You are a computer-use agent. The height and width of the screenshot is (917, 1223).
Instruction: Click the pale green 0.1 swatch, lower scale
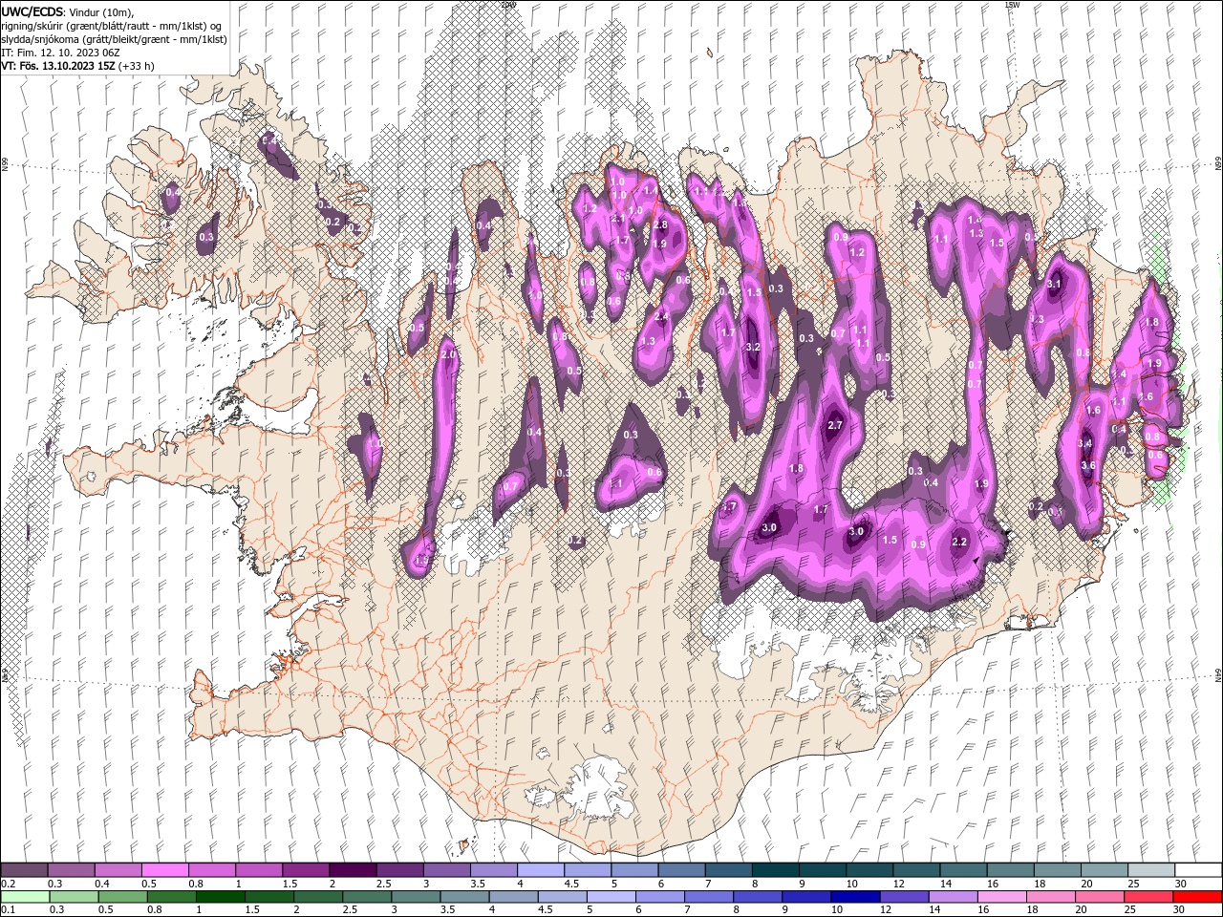point(25,897)
